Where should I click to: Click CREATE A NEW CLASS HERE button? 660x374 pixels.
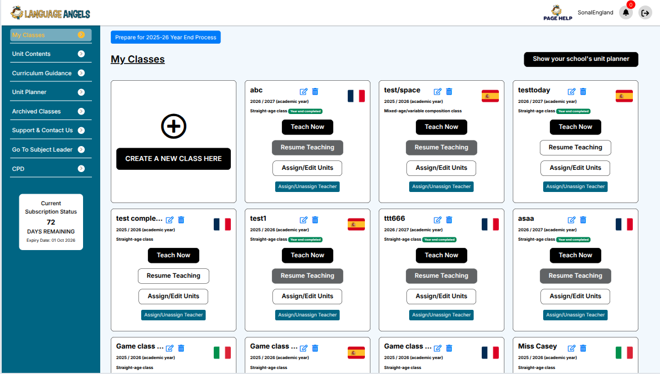tap(173, 159)
